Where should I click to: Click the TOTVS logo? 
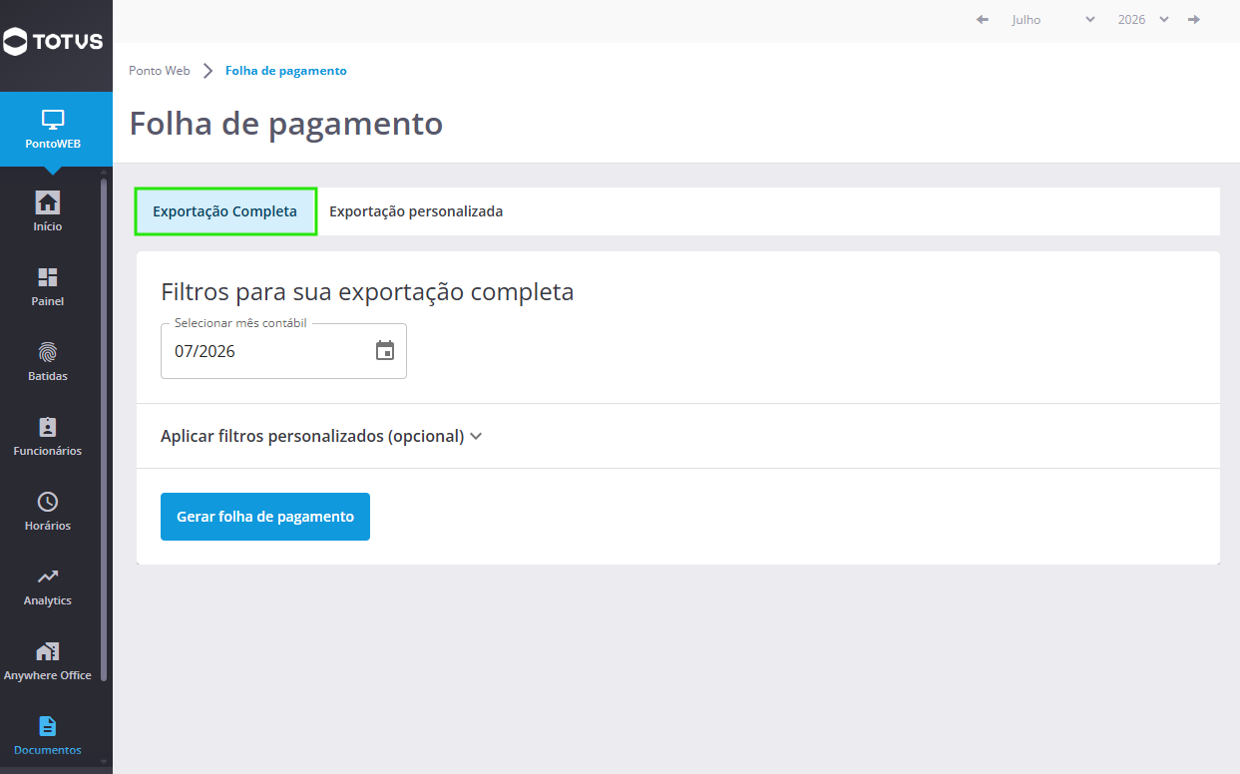coord(53,41)
